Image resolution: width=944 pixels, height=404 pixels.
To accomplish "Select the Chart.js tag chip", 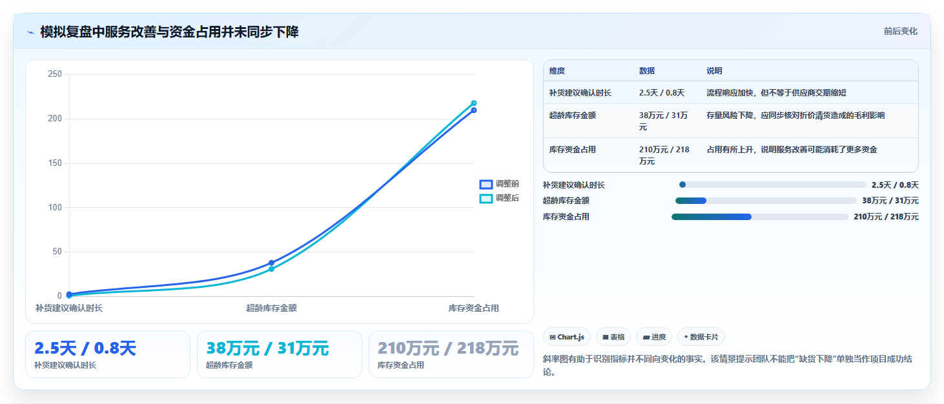I will point(567,337).
